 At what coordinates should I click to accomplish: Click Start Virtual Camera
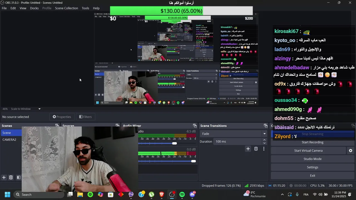coord(308,151)
